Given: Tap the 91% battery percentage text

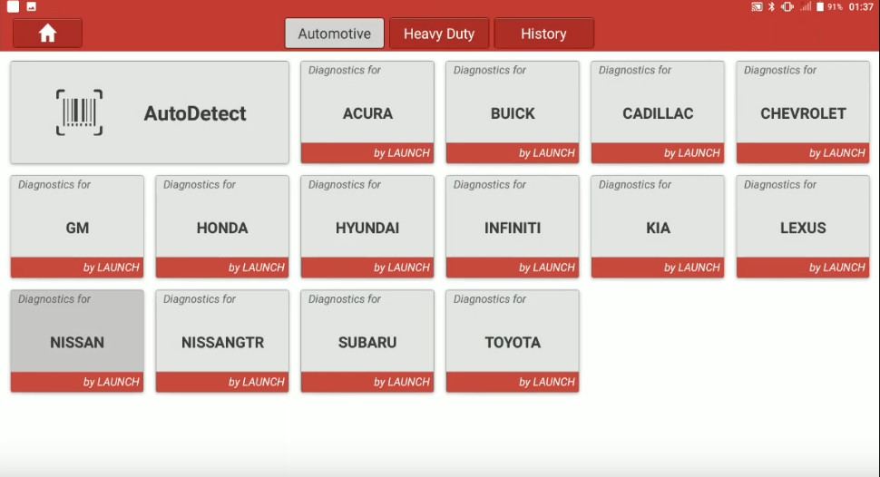Looking at the screenshot, I should click(836, 6).
